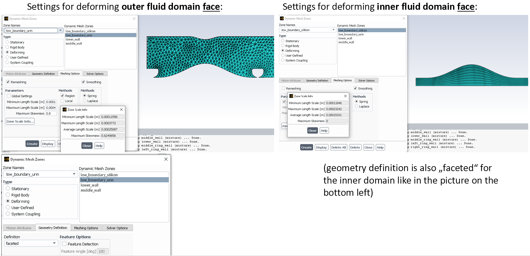Open Geometry Definition tab in top-right dialog
The image size is (530, 256).
[317, 80]
